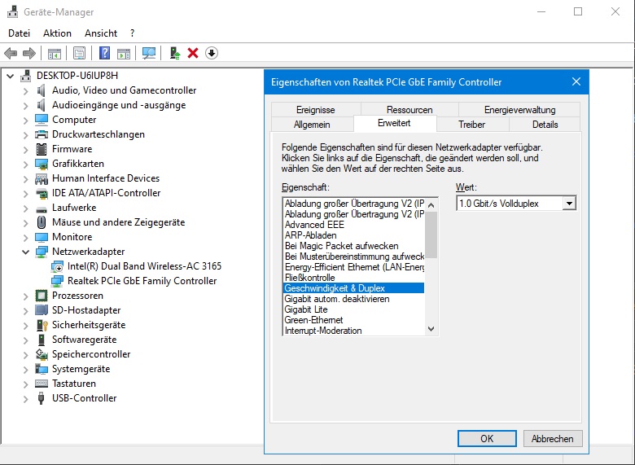The height and width of the screenshot is (465, 635).
Task: Open the Aktion menu
Action: 57,33
